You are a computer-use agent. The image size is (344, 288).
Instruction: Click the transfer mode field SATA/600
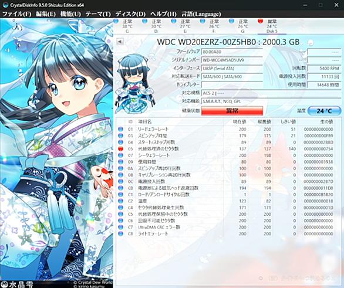point(232,76)
